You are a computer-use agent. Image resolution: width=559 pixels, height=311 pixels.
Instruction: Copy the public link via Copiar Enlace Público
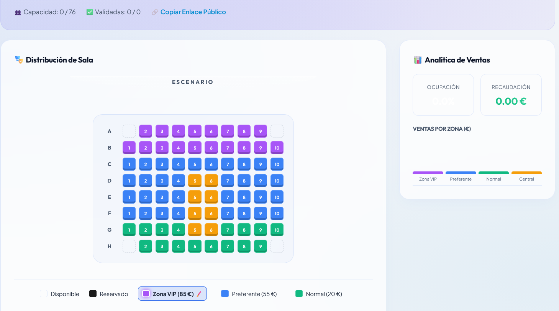pos(193,12)
